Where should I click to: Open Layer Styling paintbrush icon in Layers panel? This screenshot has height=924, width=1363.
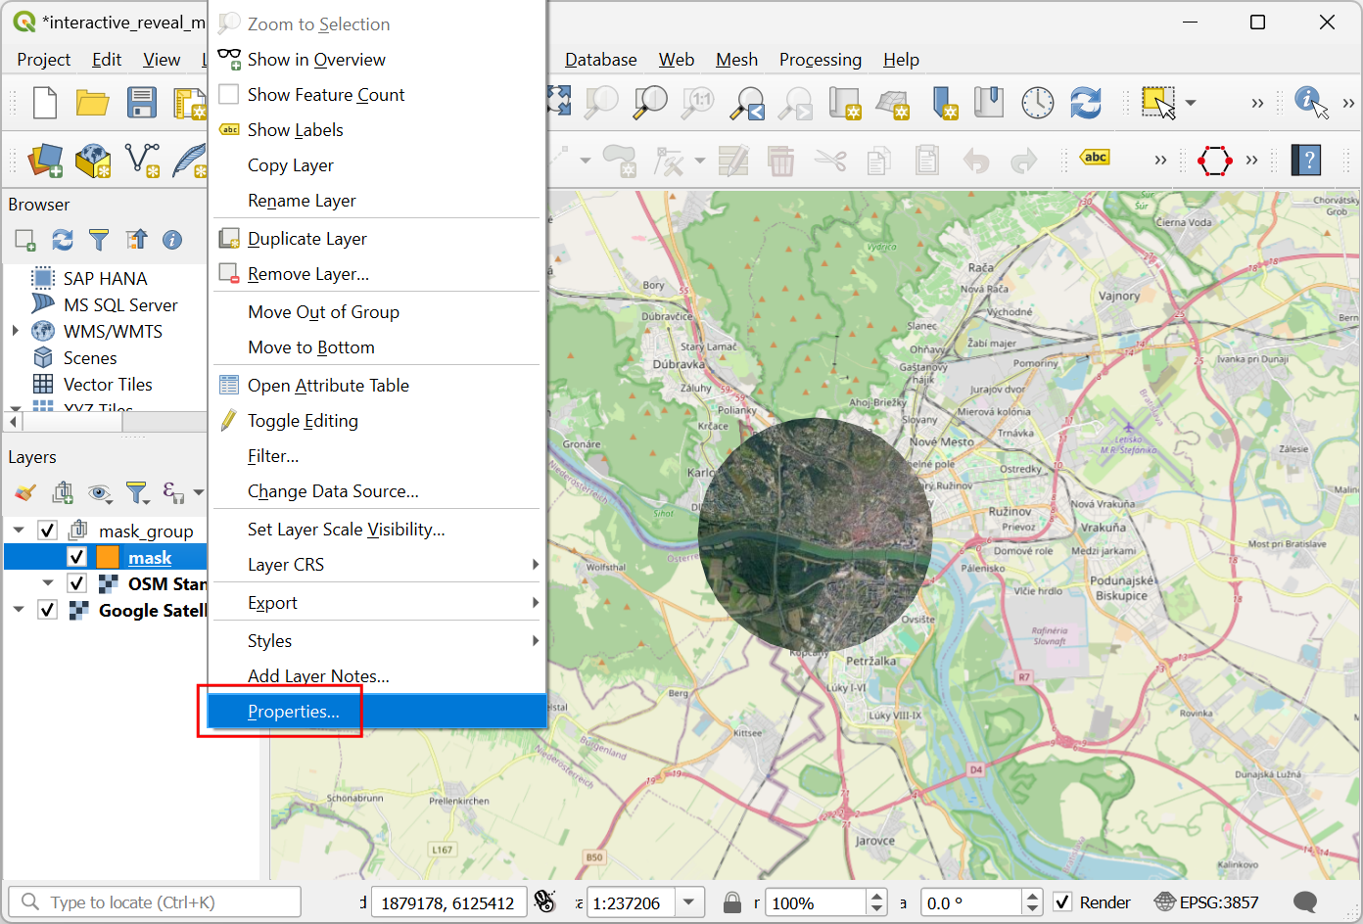click(25, 492)
